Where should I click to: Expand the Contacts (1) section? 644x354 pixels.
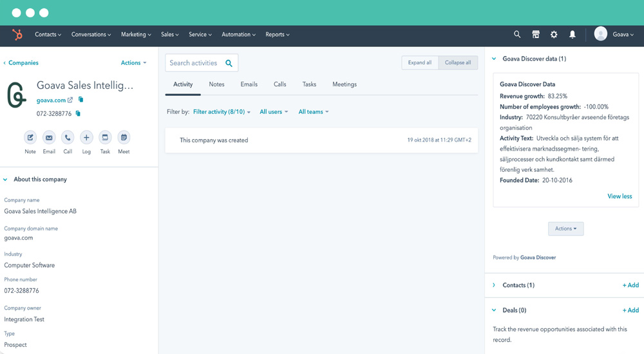(494, 285)
